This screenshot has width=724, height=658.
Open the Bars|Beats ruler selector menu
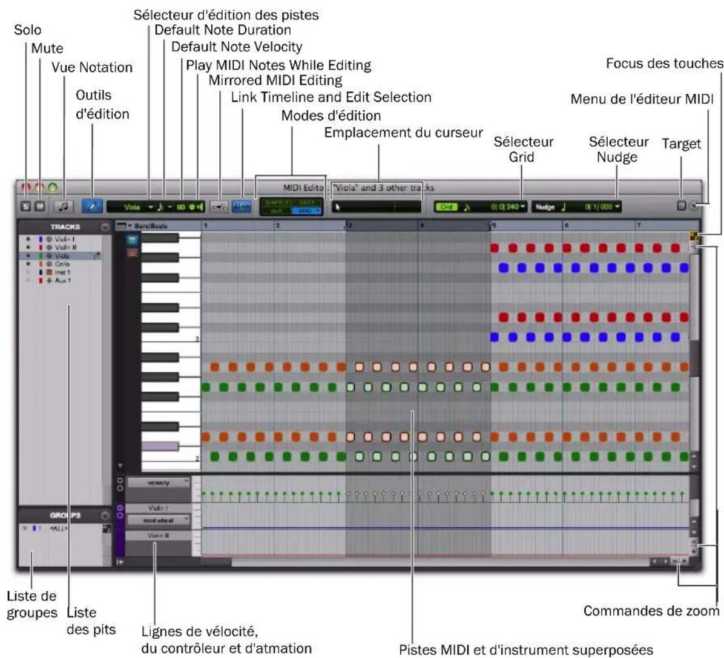123,226
